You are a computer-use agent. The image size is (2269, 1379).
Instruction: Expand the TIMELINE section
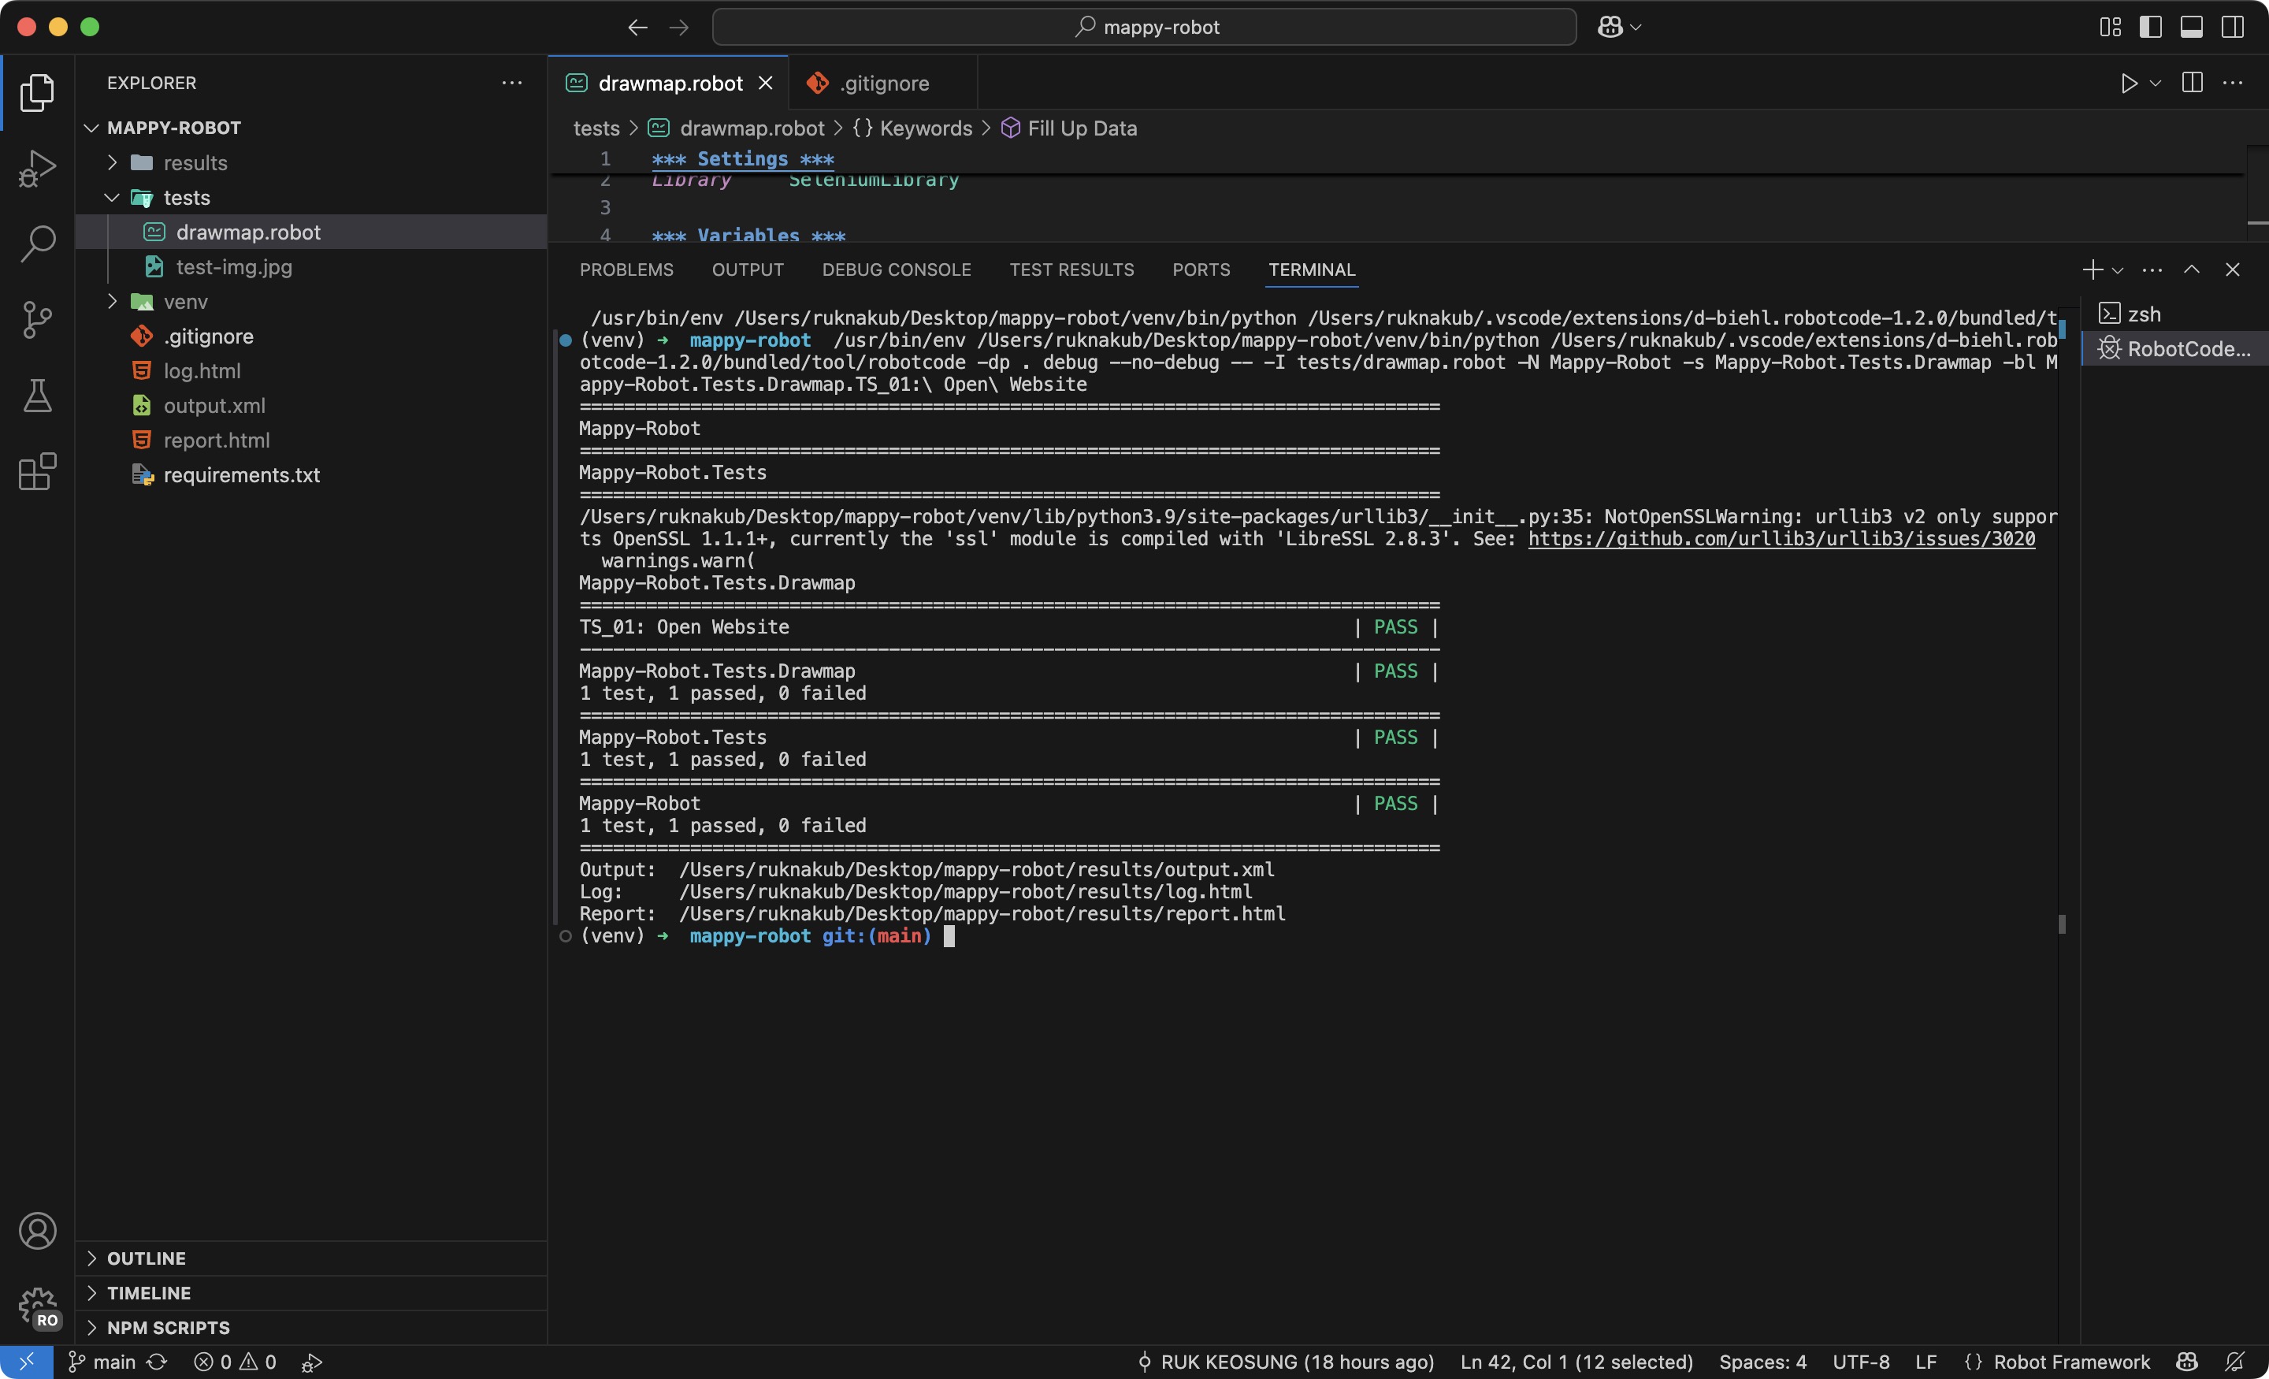[310, 1293]
